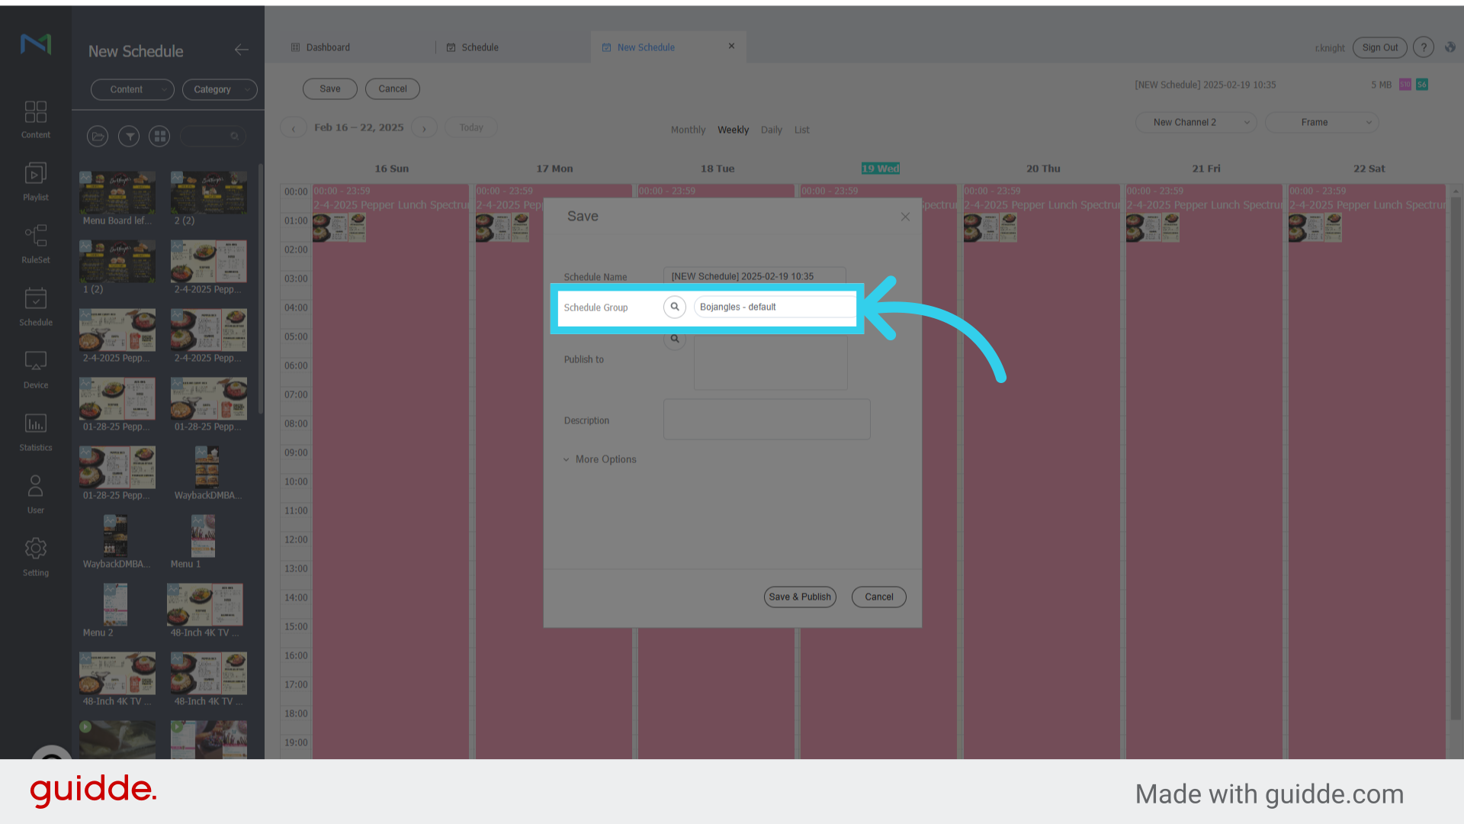
Task: Click the Publish to search icon
Action: point(675,340)
